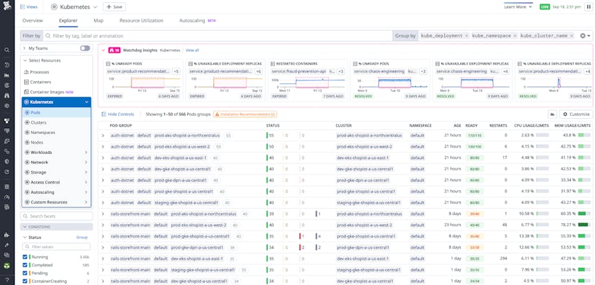
Task: Open the green user avatar icon in sidebar
Action: coord(7,265)
